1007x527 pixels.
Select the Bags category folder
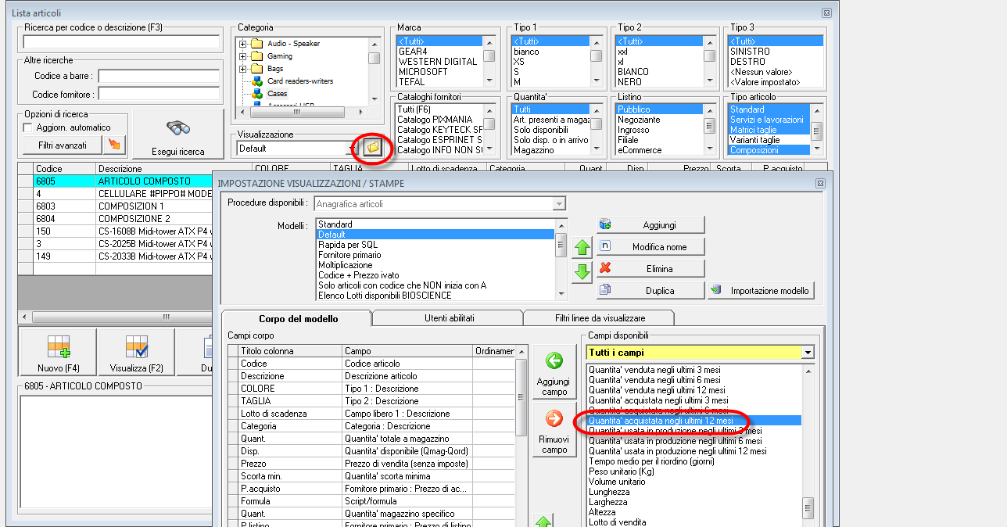pos(275,69)
